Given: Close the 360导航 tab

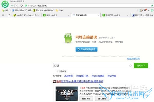Looking at the screenshot, I should [39, 15].
